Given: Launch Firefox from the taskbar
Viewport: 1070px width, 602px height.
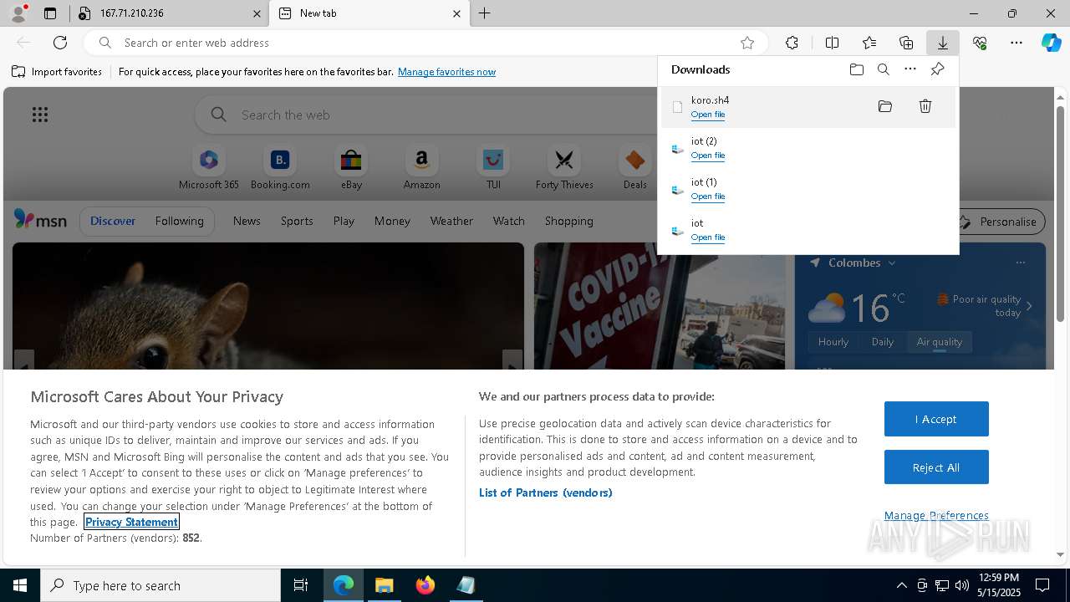Looking at the screenshot, I should (425, 585).
